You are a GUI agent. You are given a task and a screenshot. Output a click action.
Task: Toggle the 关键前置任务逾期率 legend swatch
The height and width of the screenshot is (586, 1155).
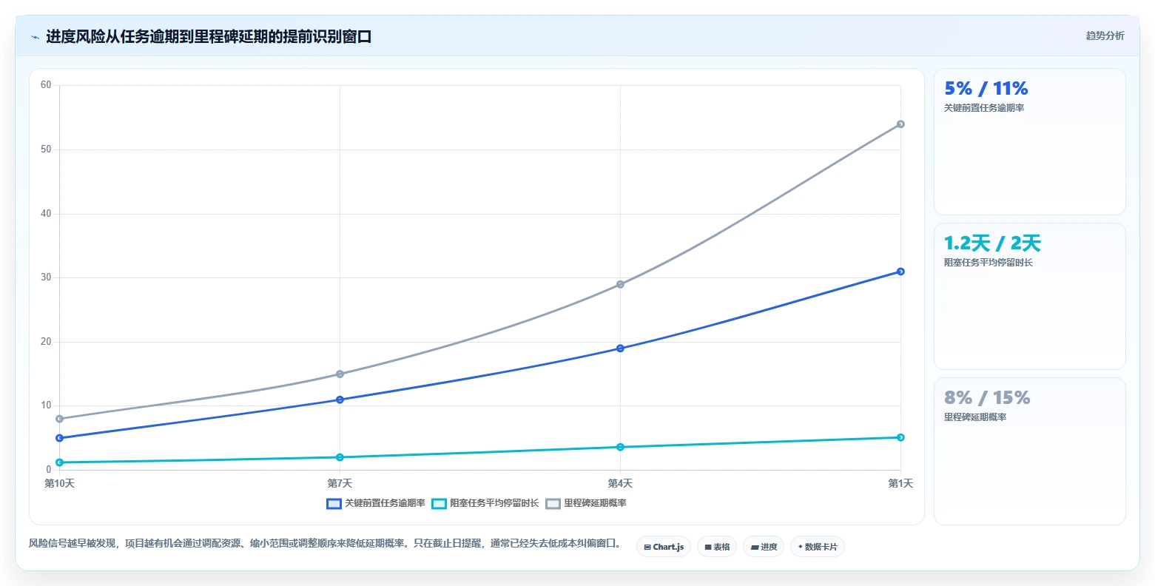coord(334,503)
